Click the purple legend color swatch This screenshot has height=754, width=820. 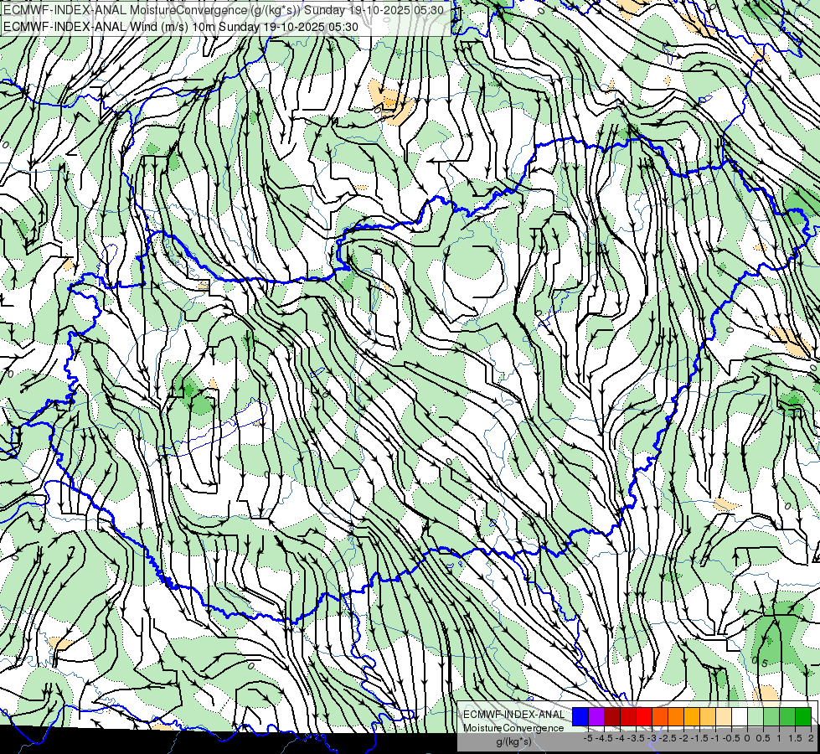(x=596, y=716)
